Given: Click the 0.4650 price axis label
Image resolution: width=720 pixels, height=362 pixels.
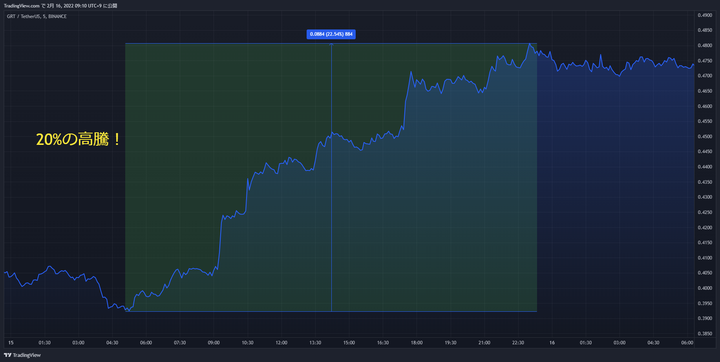Looking at the screenshot, I should click(705, 91).
